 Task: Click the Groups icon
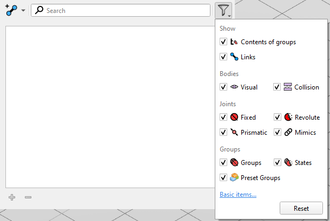[234, 162]
